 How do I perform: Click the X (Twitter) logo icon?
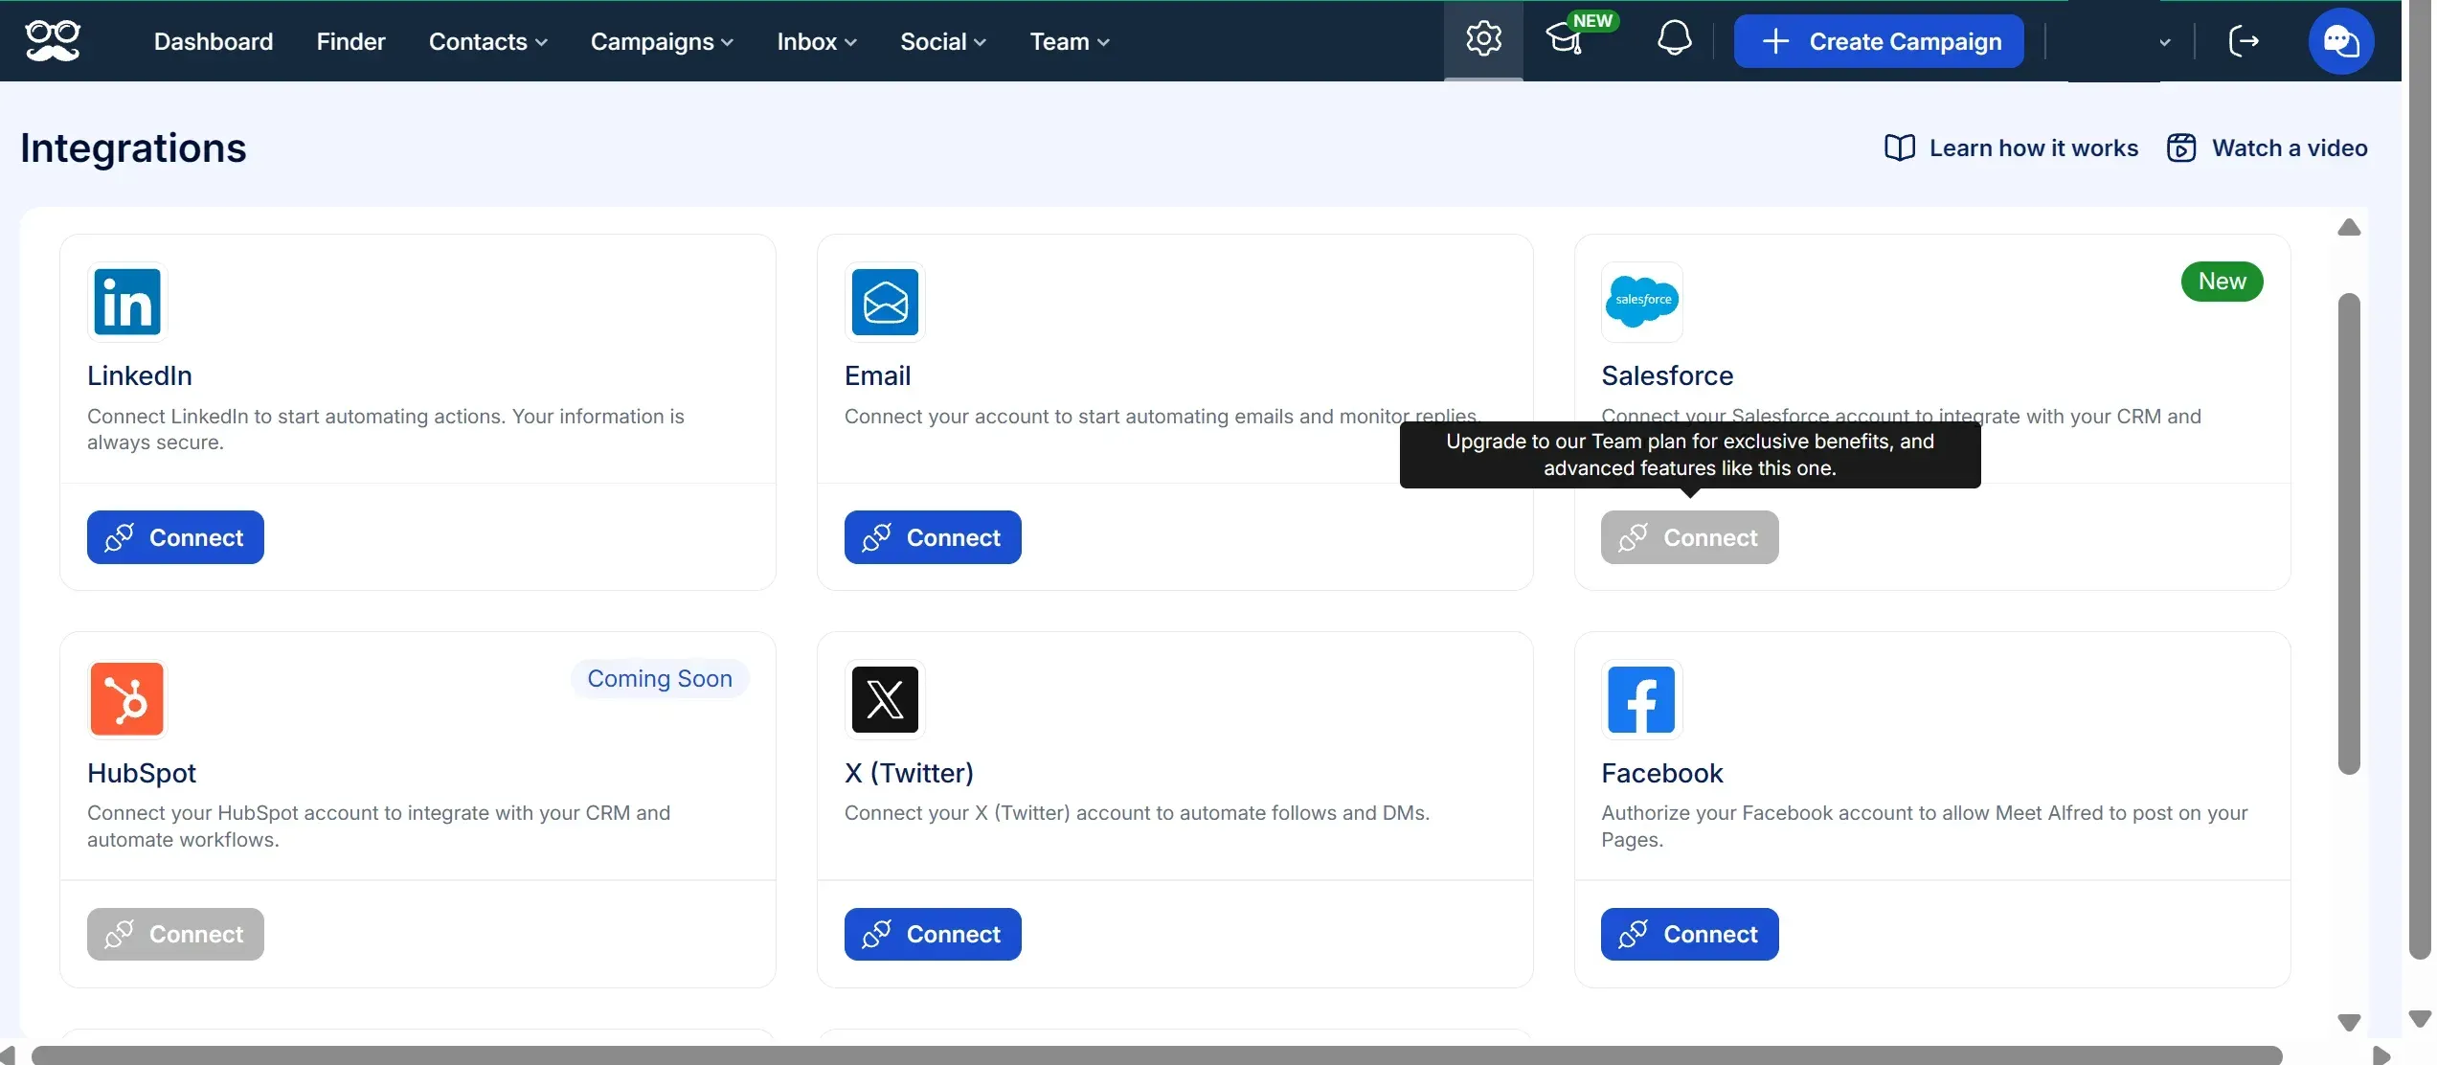pos(885,699)
